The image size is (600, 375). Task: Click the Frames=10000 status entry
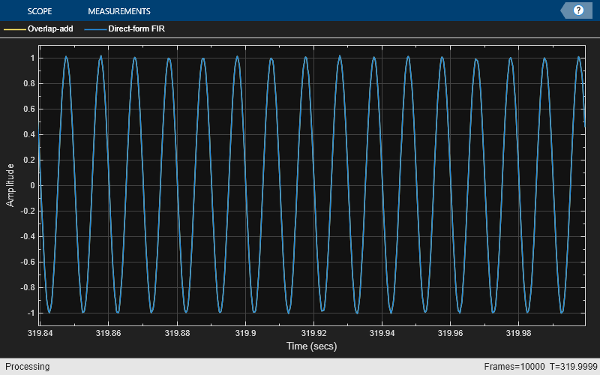tap(514, 367)
